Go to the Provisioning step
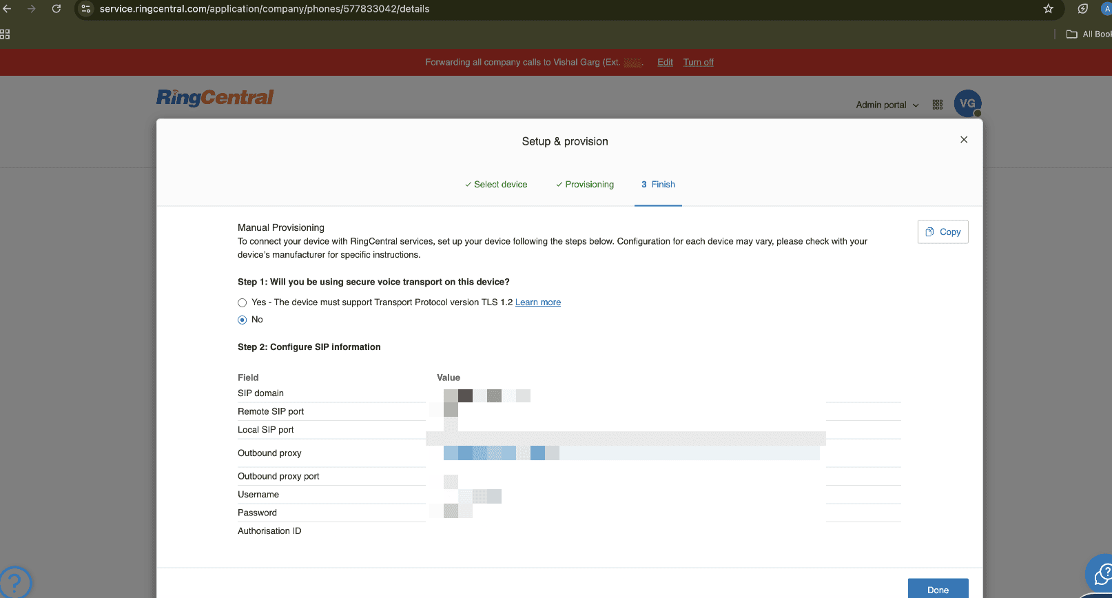 585,185
